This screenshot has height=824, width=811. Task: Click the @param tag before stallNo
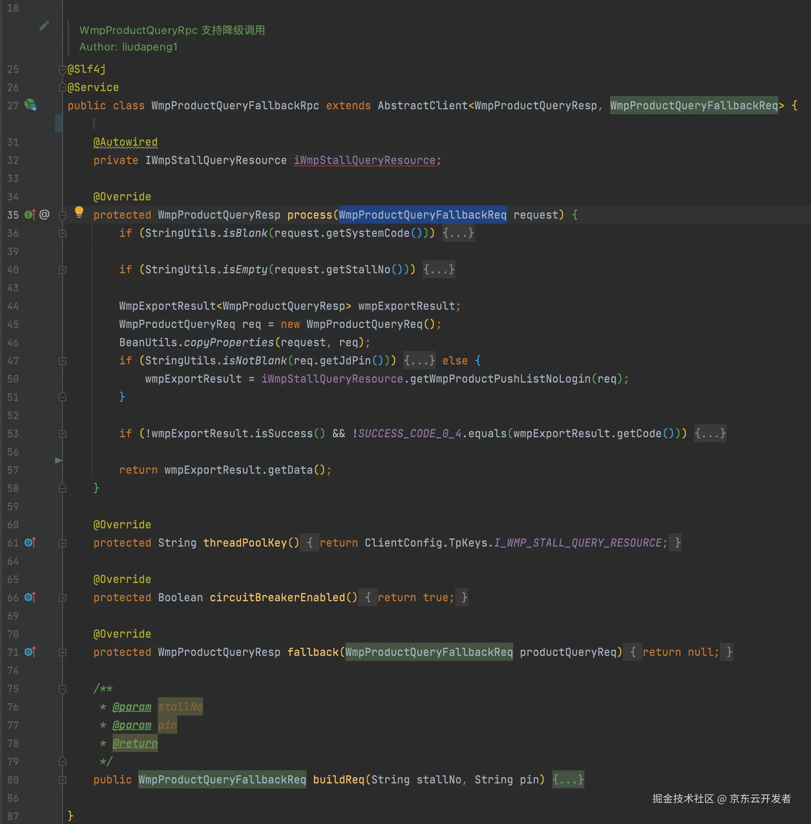click(132, 707)
